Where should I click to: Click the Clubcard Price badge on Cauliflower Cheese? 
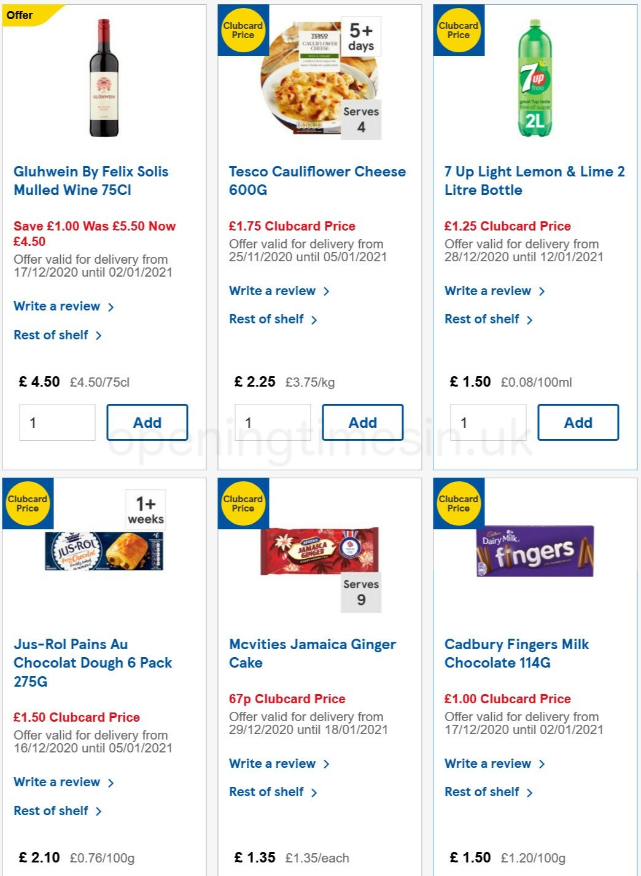(243, 30)
